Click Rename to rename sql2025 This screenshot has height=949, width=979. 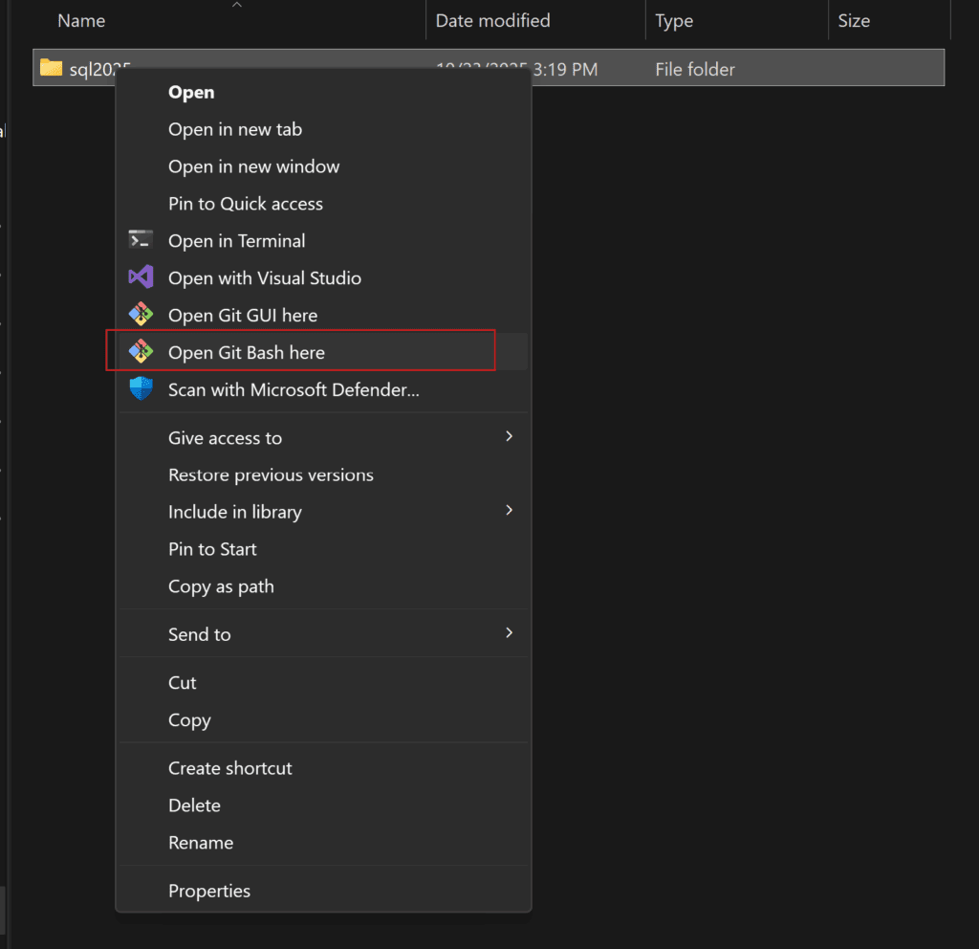[x=201, y=842]
